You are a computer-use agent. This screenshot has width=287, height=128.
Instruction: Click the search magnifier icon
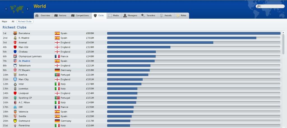(258, 6)
